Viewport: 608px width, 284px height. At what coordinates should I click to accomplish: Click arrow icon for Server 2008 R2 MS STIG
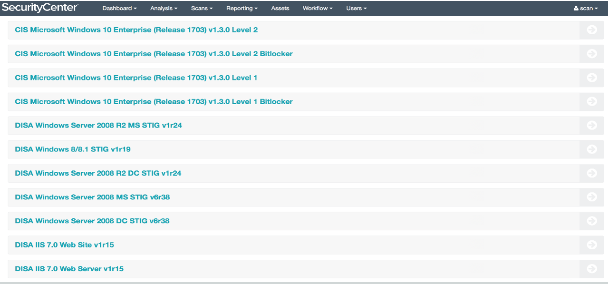(x=592, y=126)
